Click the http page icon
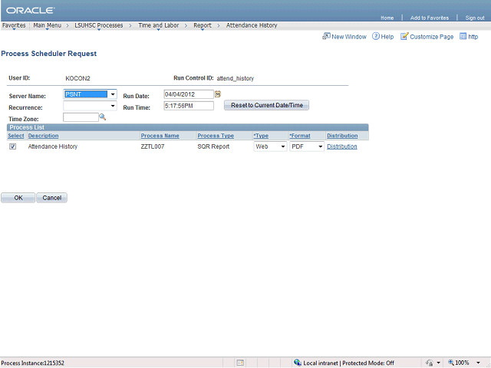The height and width of the screenshot is (368, 491). pos(463,36)
